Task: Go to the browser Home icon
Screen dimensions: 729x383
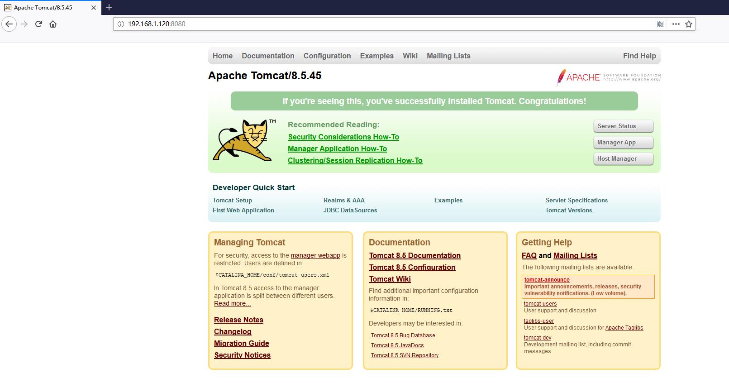Action: click(53, 24)
